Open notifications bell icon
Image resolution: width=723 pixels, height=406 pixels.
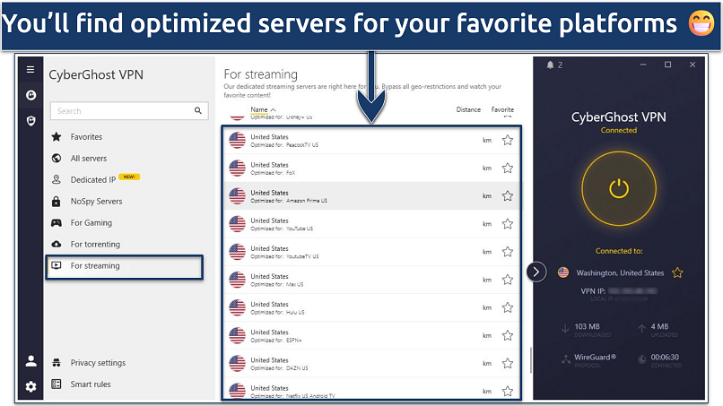pyautogui.click(x=550, y=65)
